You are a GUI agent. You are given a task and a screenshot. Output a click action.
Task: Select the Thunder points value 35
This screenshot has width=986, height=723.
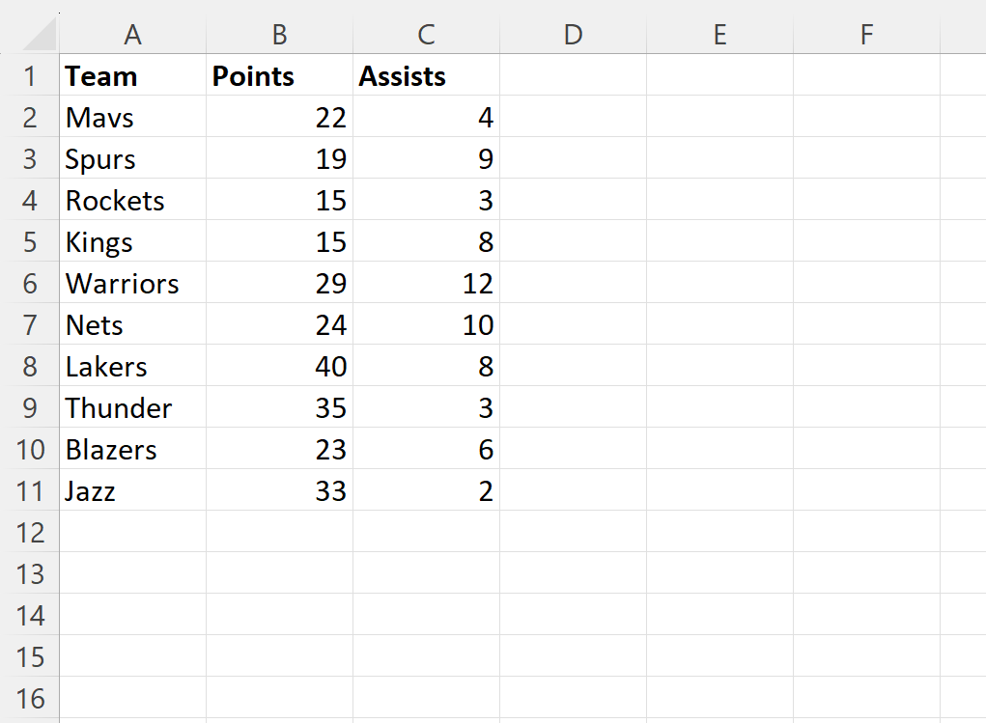click(x=280, y=408)
